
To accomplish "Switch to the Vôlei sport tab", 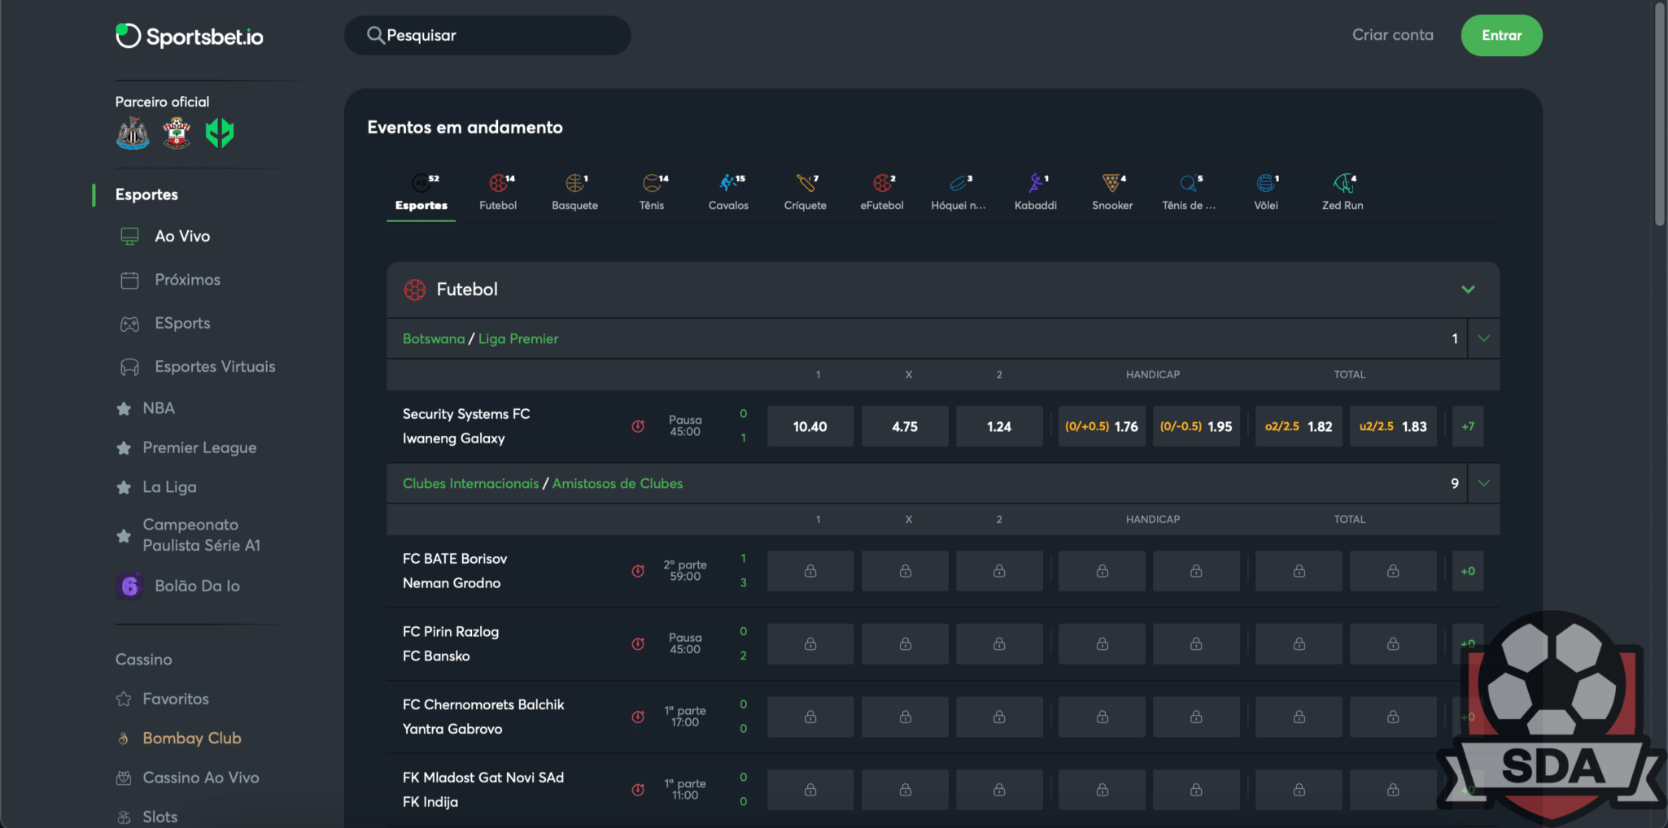I will click(1266, 194).
